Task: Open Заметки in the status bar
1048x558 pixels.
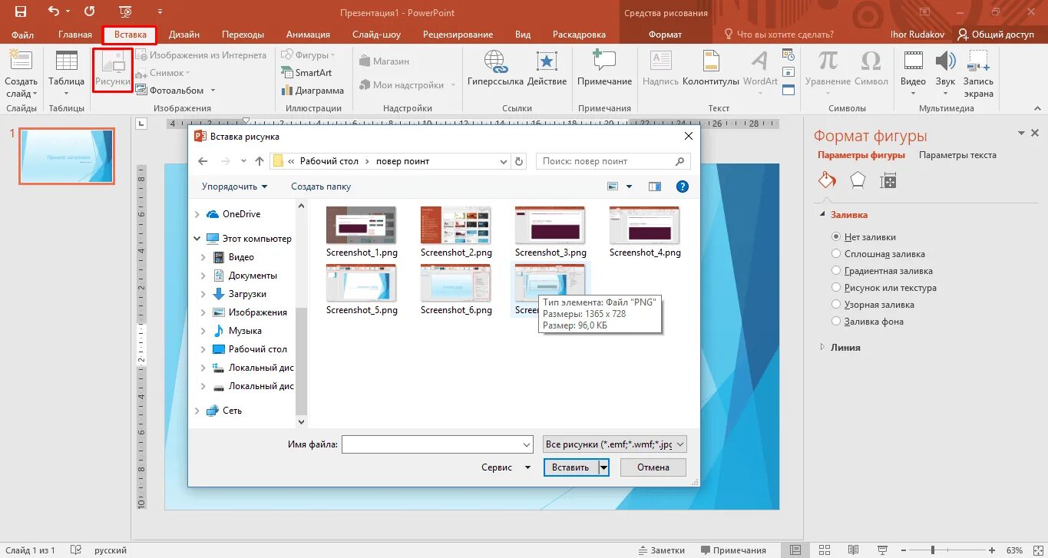Action: coord(661,550)
